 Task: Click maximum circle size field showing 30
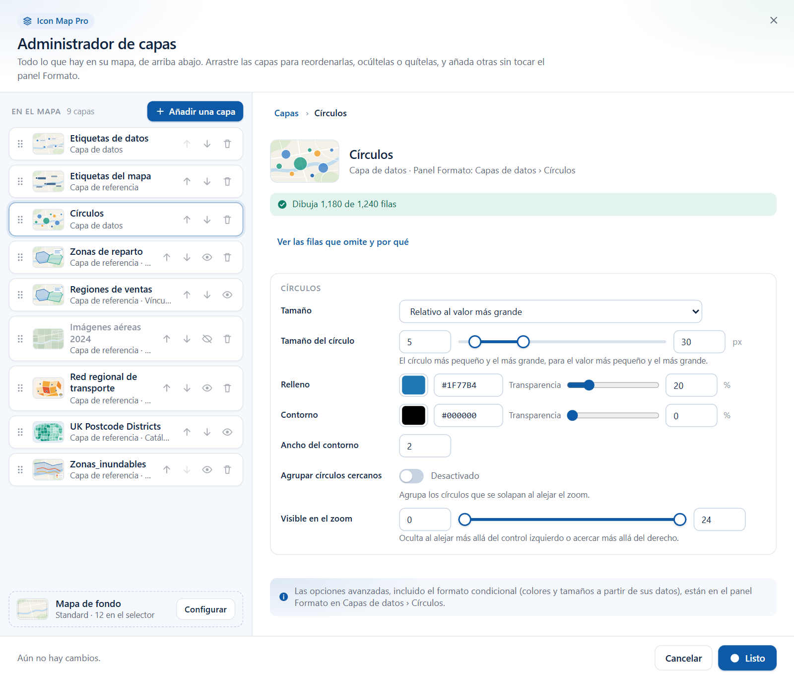[699, 342]
